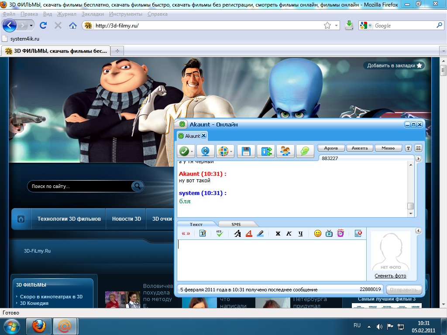The height and width of the screenshot is (335, 447).
Task: Reload the page in Firefox
Action: click(x=43, y=25)
